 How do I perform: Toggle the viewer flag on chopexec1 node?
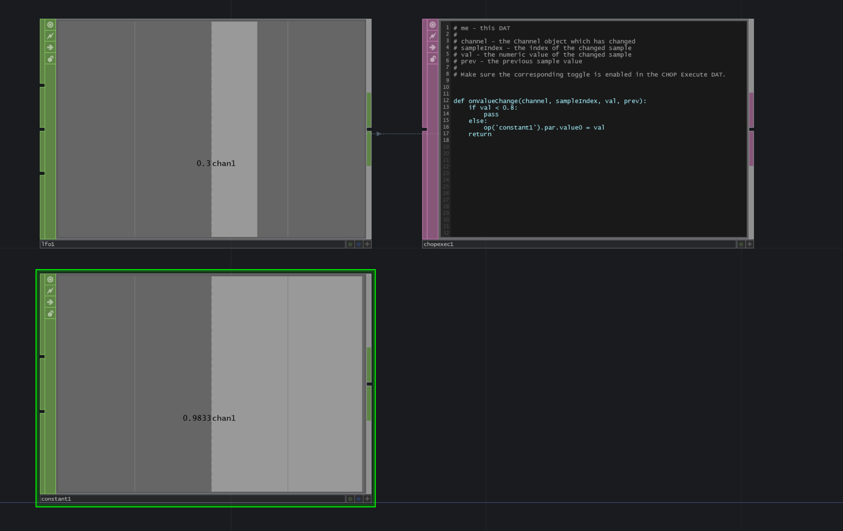click(433, 25)
